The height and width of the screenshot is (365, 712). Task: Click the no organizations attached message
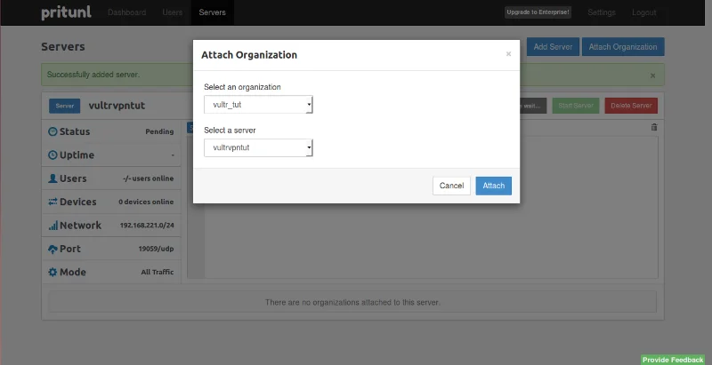[x=352, y=302]
